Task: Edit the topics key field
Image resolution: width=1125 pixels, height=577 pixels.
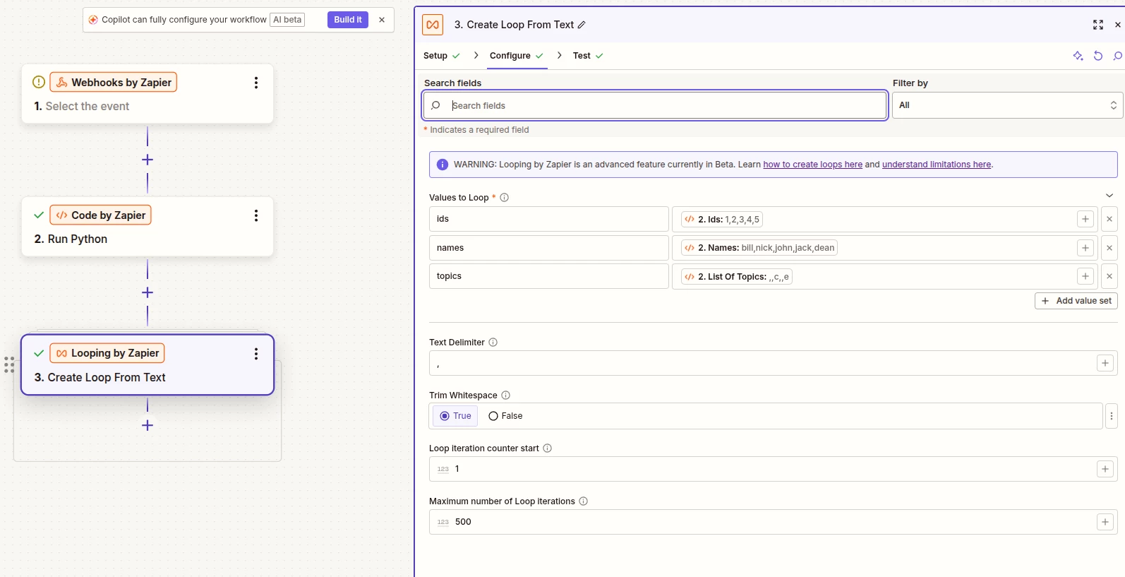Action: click(549, 276)
